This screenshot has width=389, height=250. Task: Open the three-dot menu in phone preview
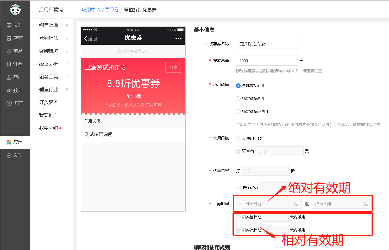pos(178,38)
